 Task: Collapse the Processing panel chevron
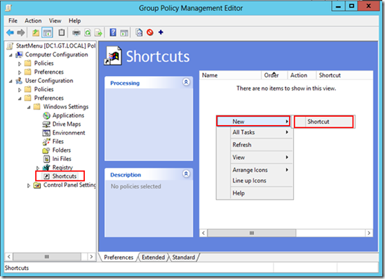click(186, 82)
